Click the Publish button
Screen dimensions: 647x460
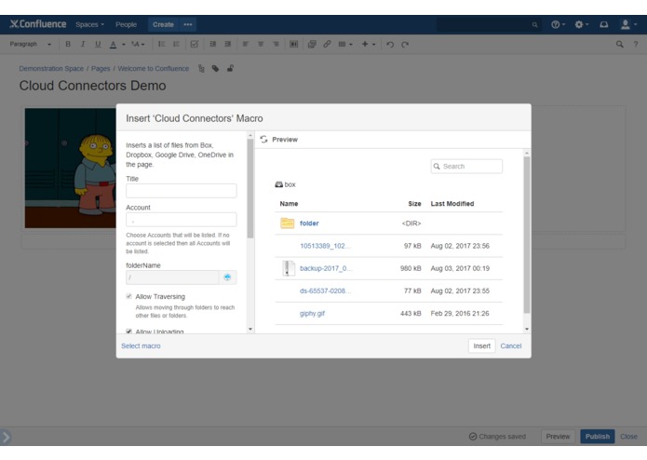coord(597,436)
